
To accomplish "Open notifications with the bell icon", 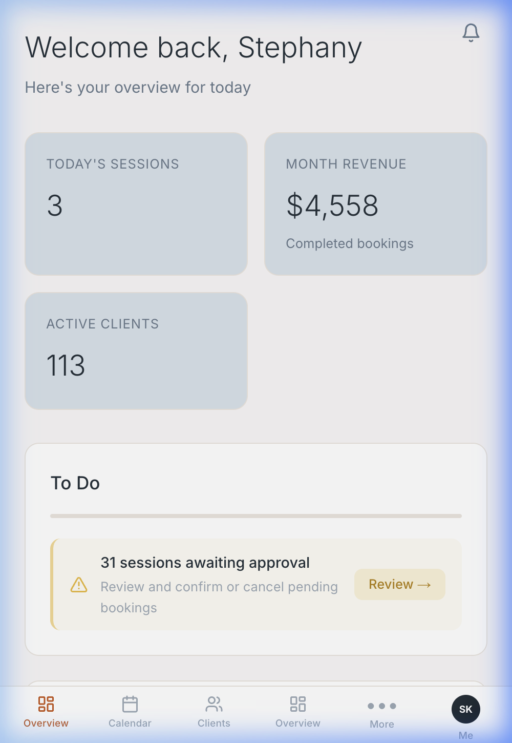I will pos(471,33).
